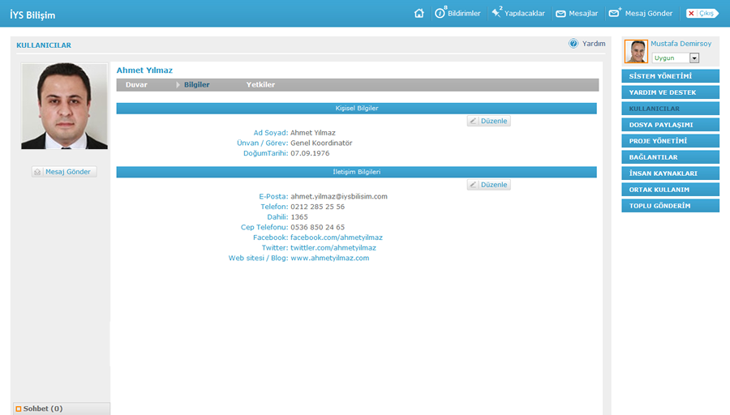The image size is (730, 415).
Task: Open the Mesajlar envelope icon
Action: 560,14
